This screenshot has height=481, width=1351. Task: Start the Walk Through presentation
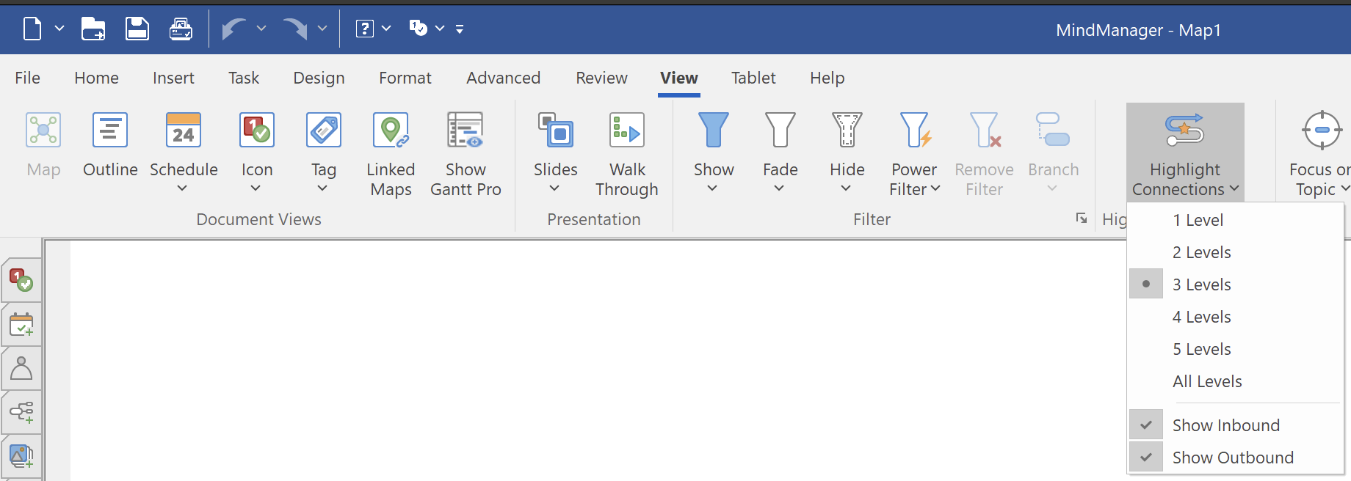(626, 154)
